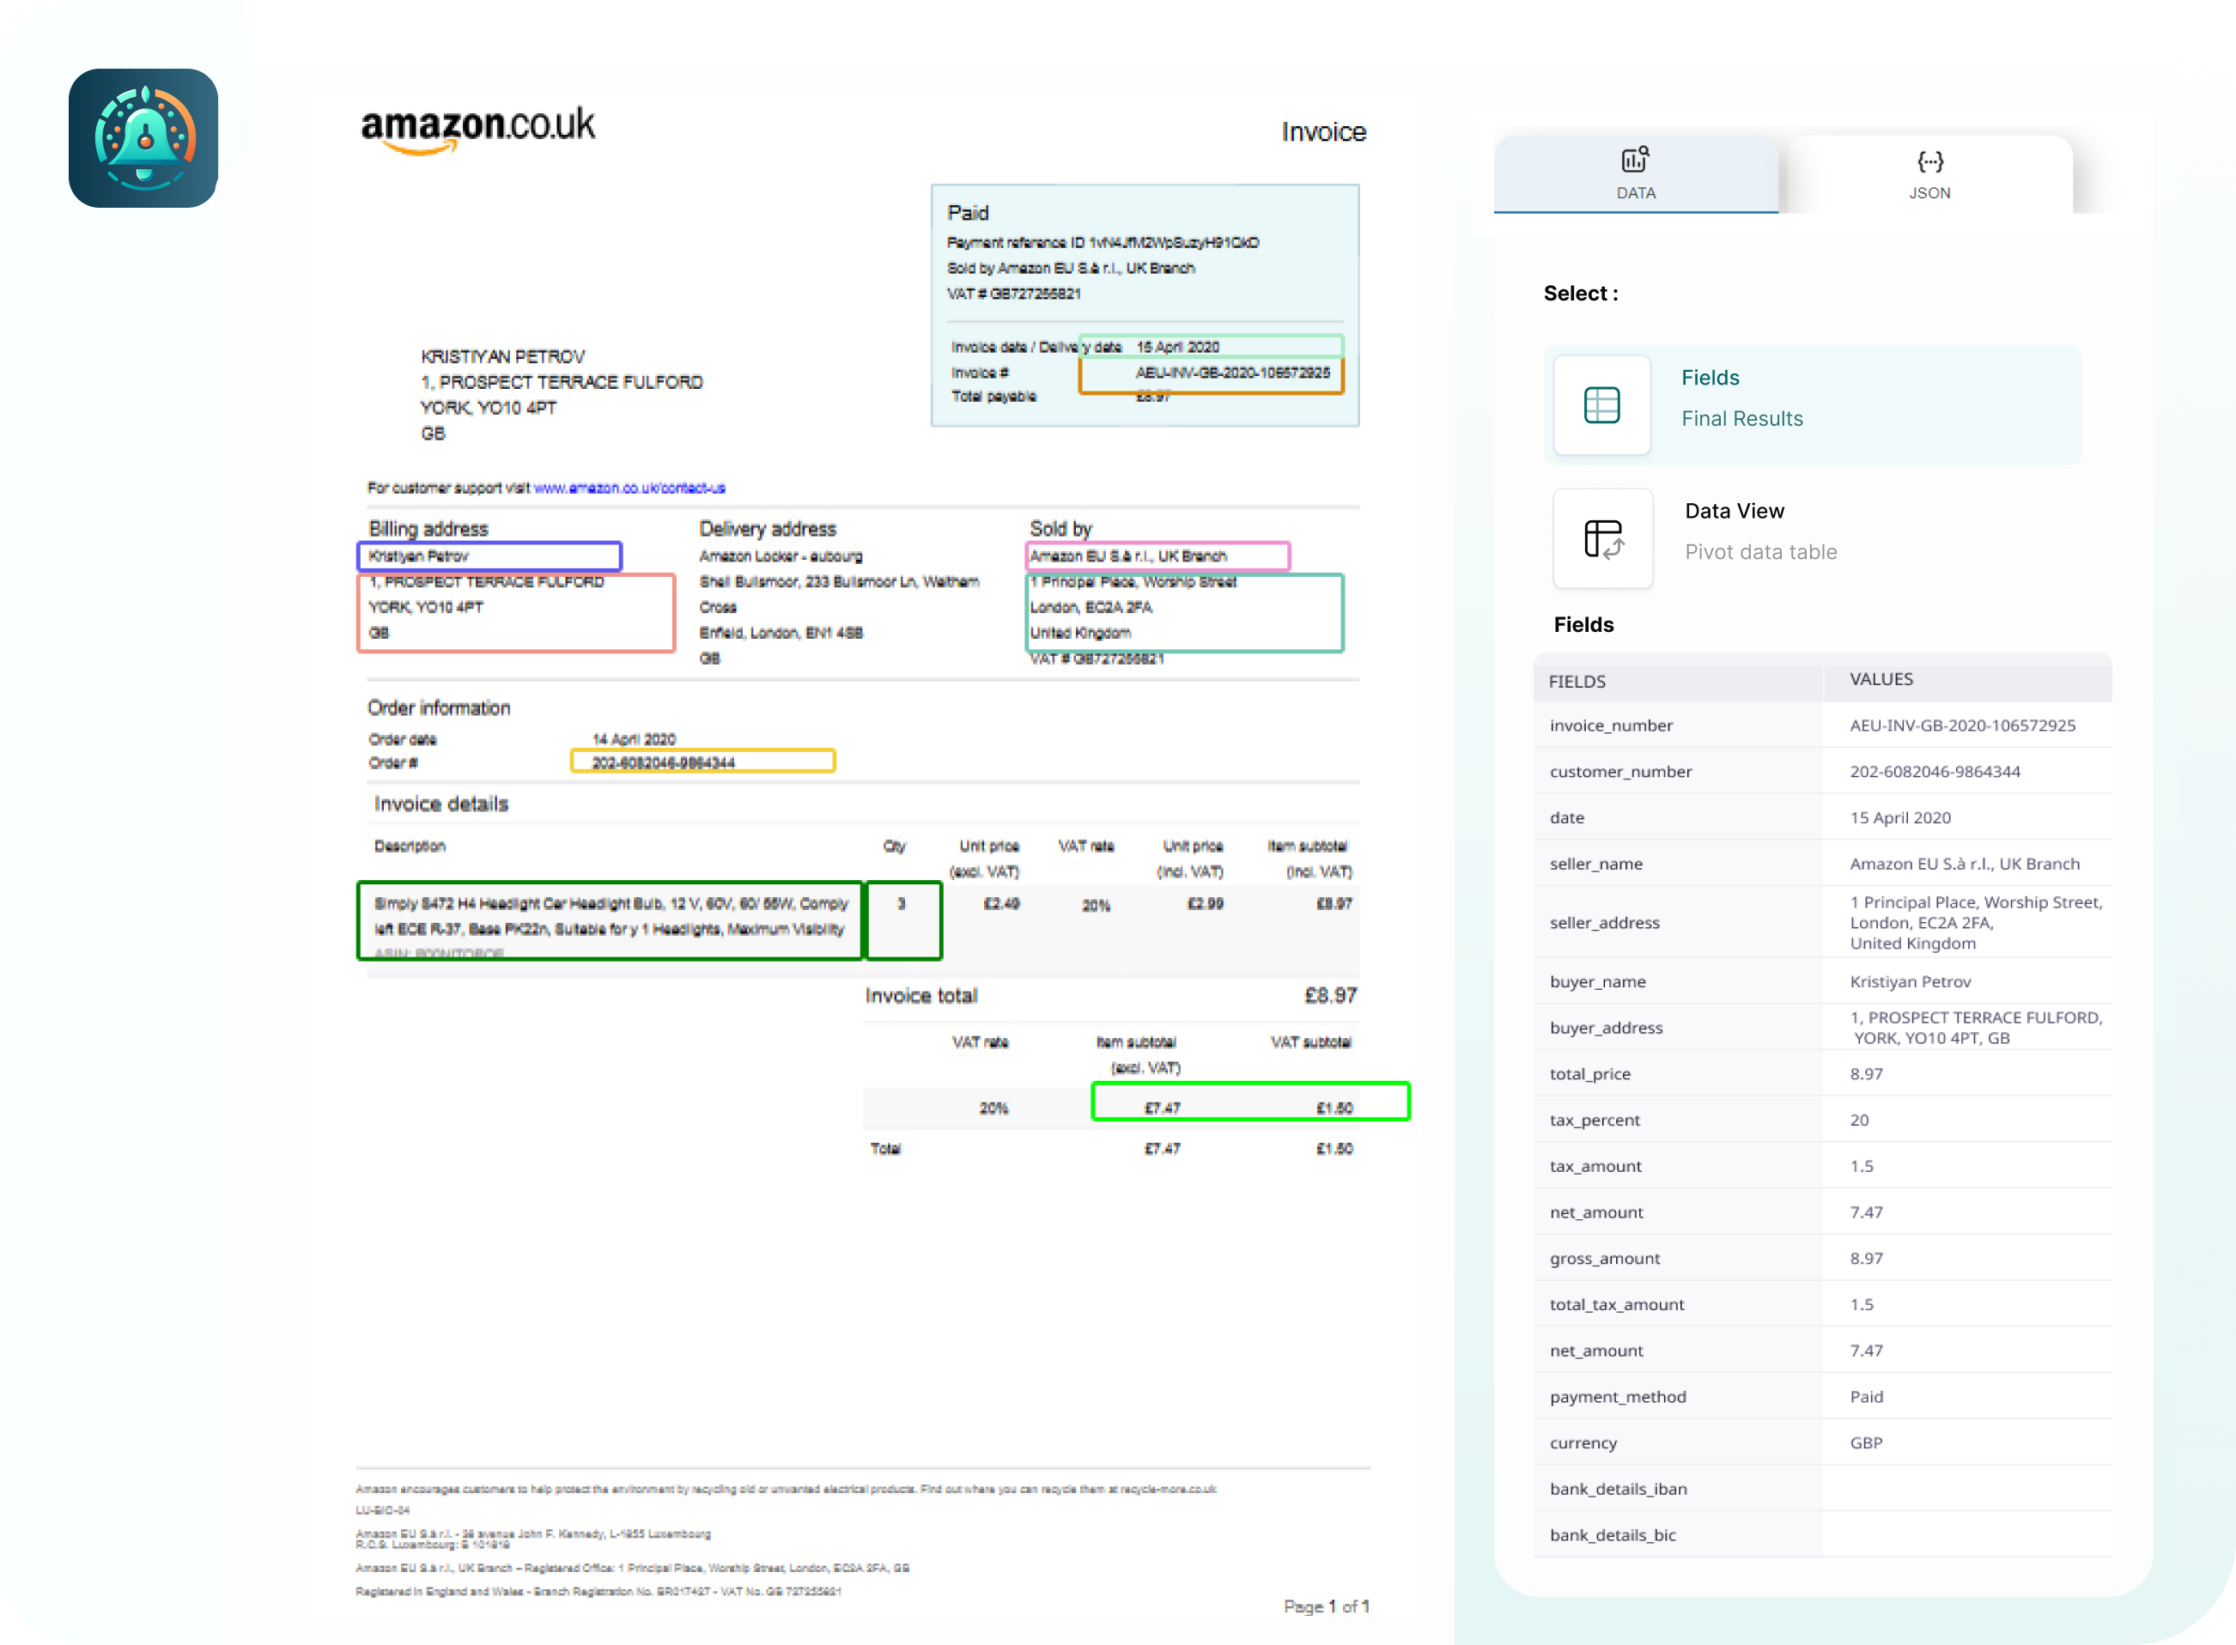Select the Fields table icon
This screenshot has width=2236, height=1645.
click(1601, 405)
